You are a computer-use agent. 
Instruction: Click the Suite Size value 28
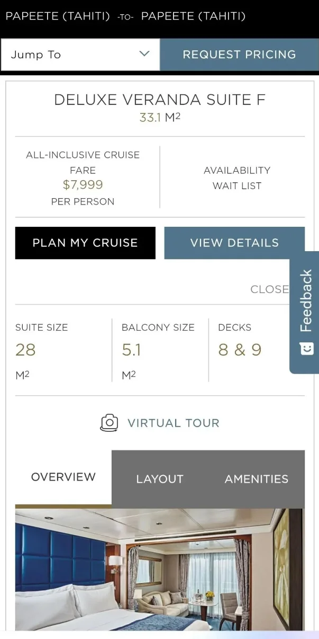[25, 350]
